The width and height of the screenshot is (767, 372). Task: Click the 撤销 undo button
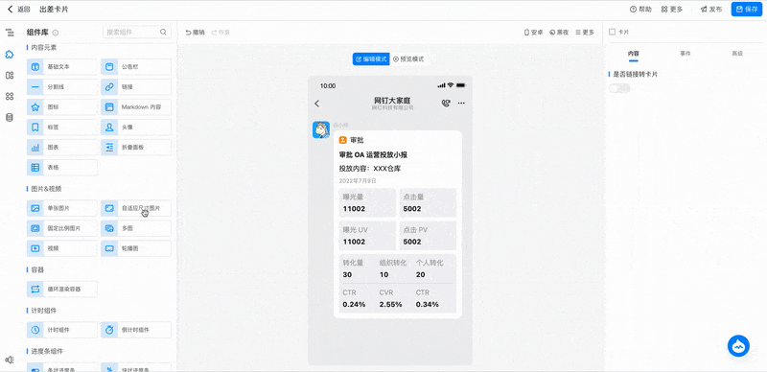pyautogui.click(x=196, y=33)
